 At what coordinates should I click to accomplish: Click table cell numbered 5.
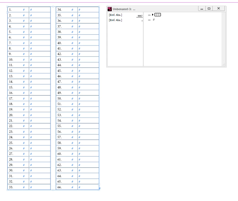(x=18, y=32)
